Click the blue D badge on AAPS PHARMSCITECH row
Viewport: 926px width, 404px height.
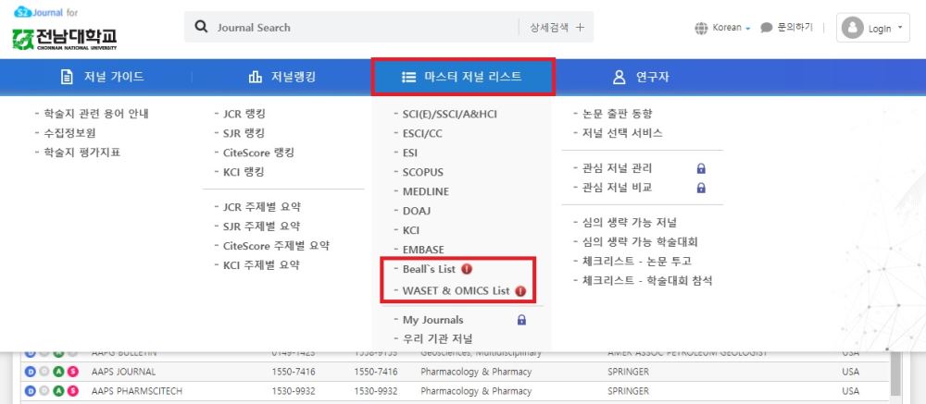click(31, 391)
